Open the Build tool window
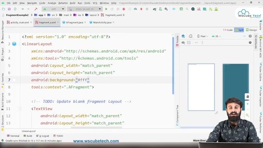The image size is (263, 148). click(x=28, y=136)
